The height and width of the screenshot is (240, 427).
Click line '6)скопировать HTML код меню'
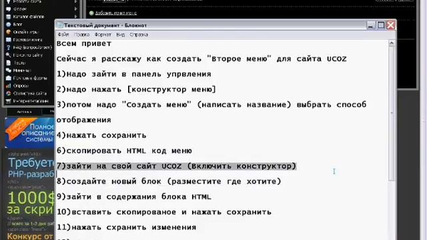click(124, 151)
